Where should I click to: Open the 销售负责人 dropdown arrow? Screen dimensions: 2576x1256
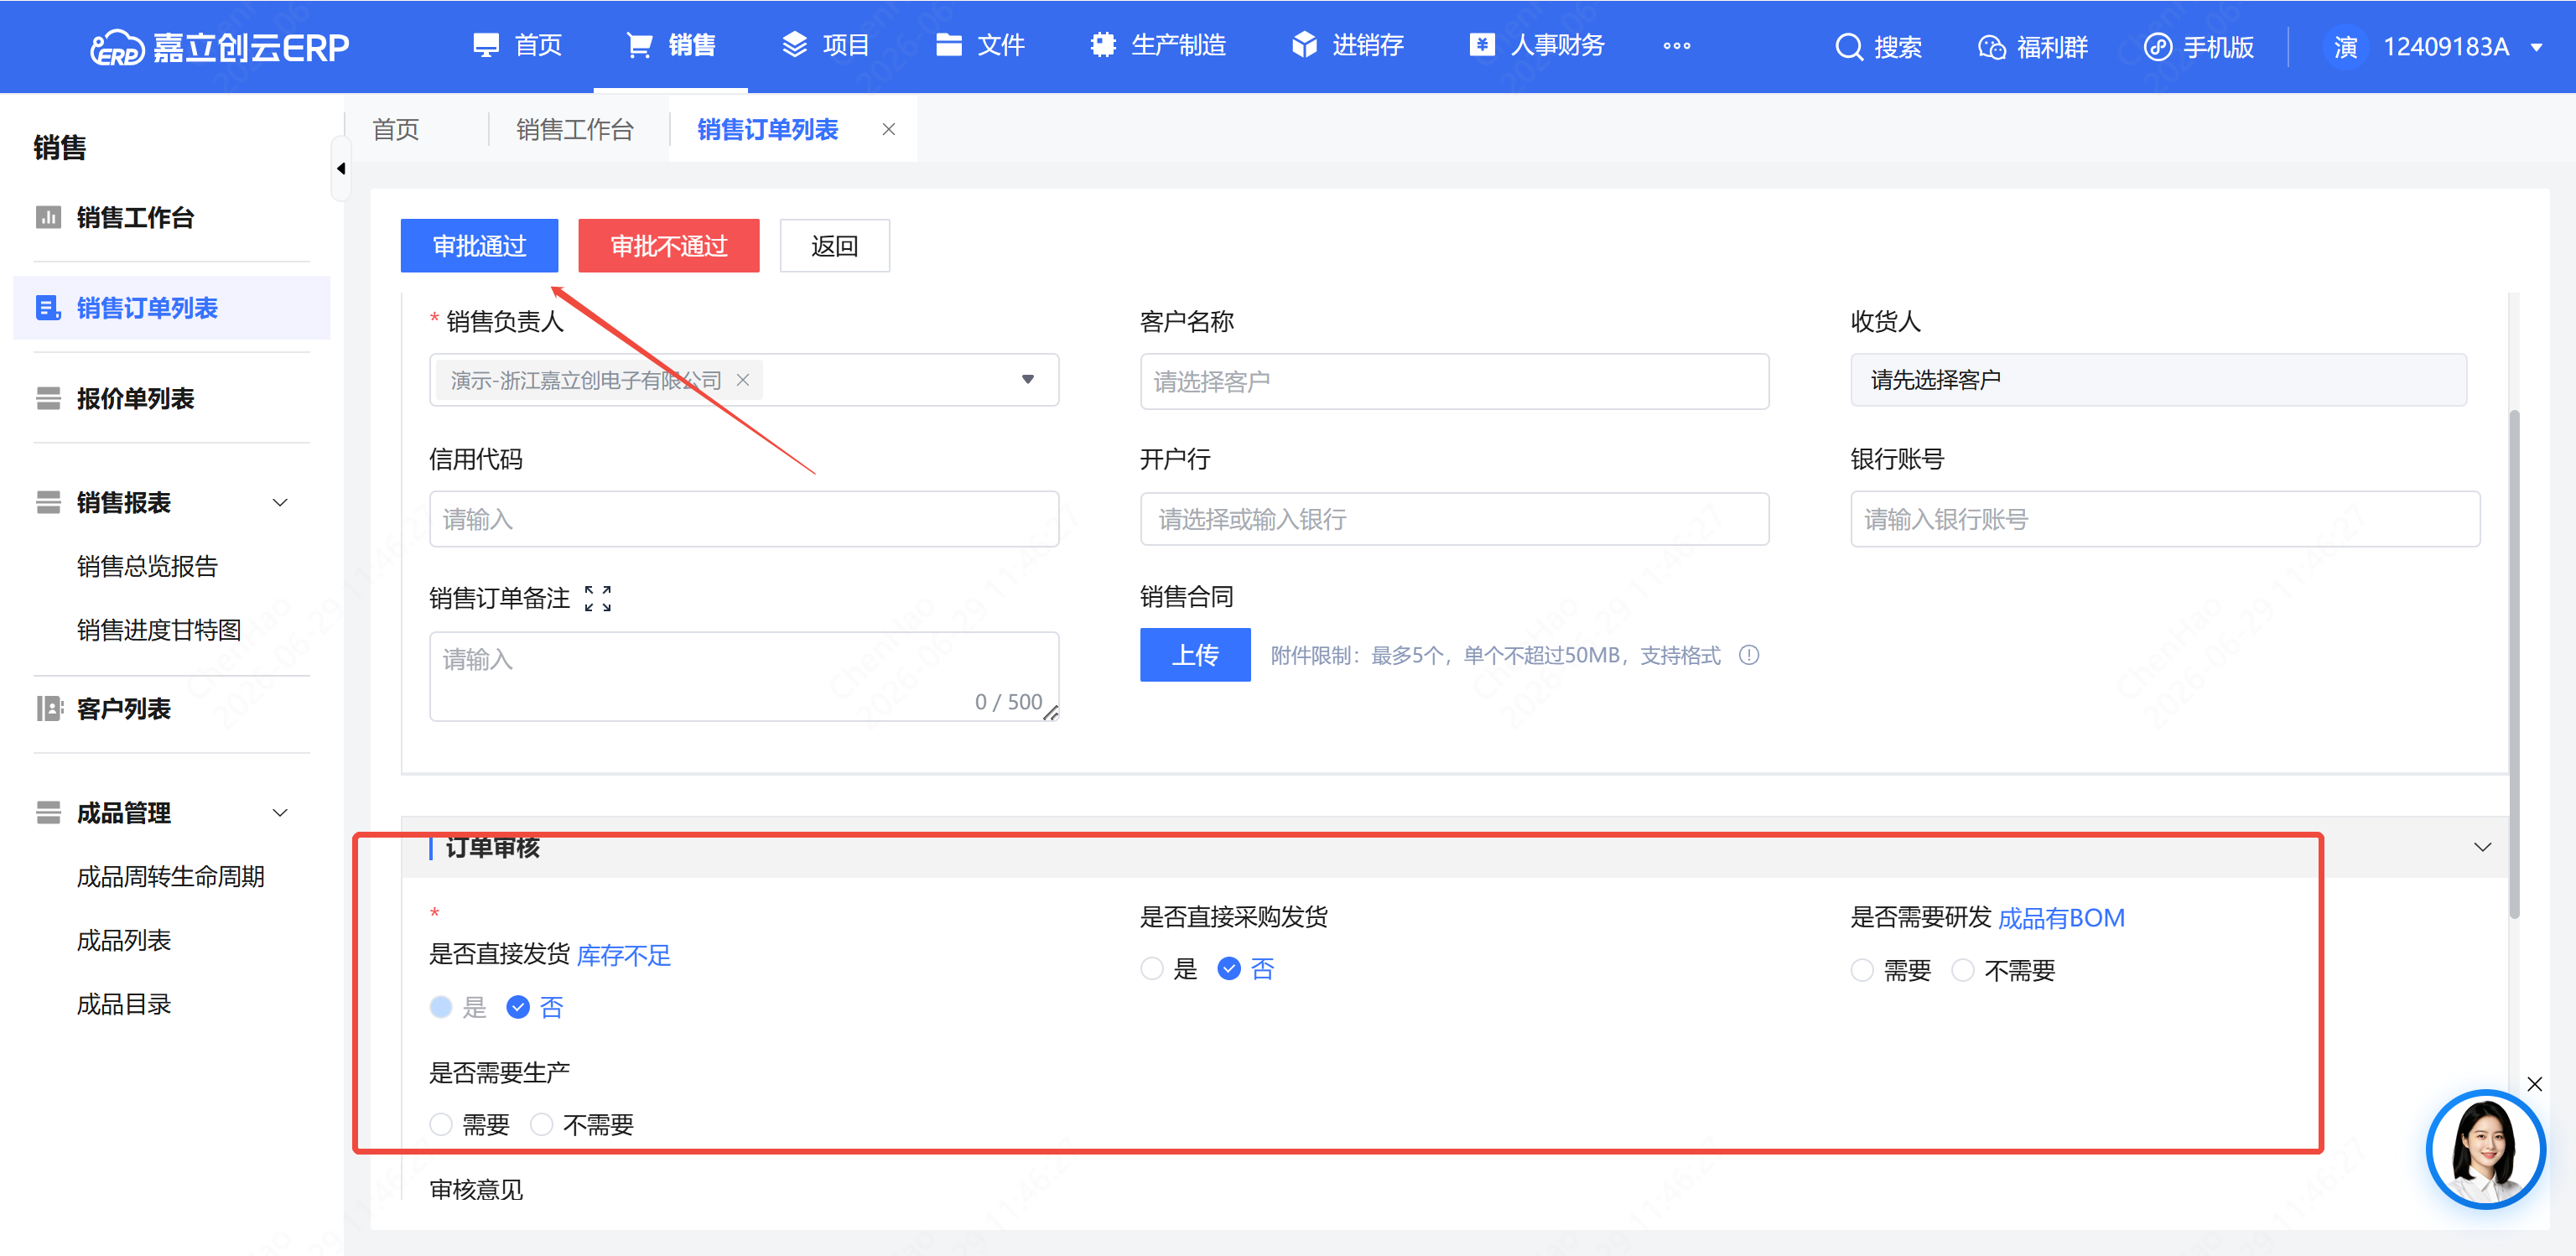point(1027,379)
